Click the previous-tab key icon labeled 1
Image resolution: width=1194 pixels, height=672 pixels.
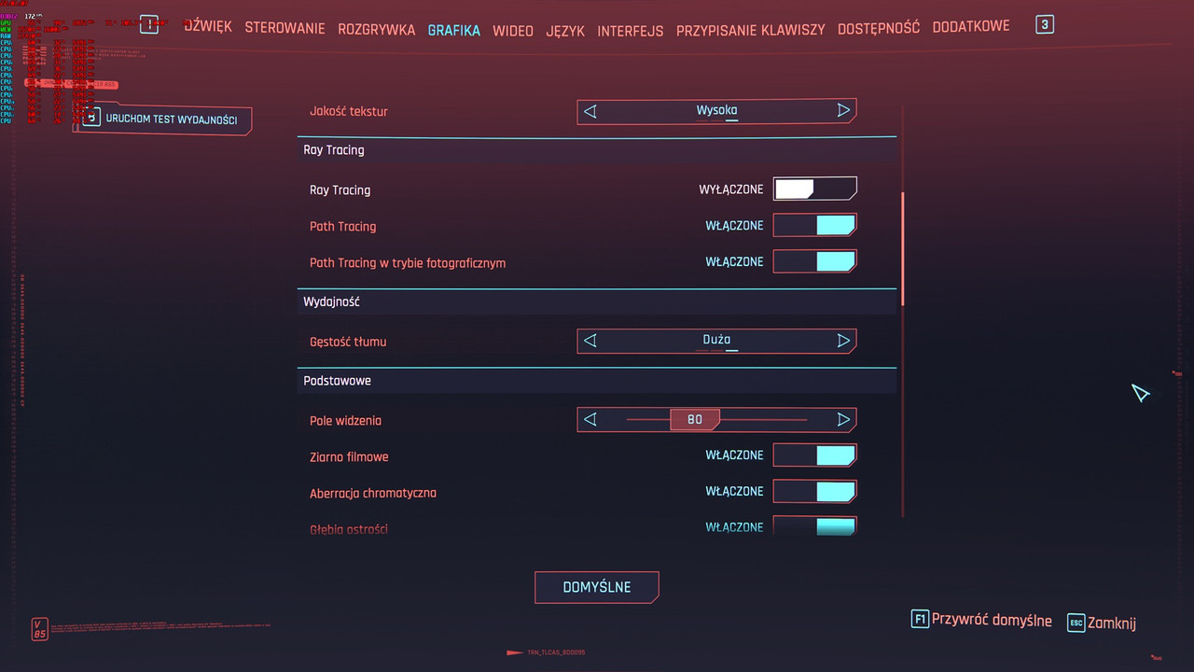149,24
